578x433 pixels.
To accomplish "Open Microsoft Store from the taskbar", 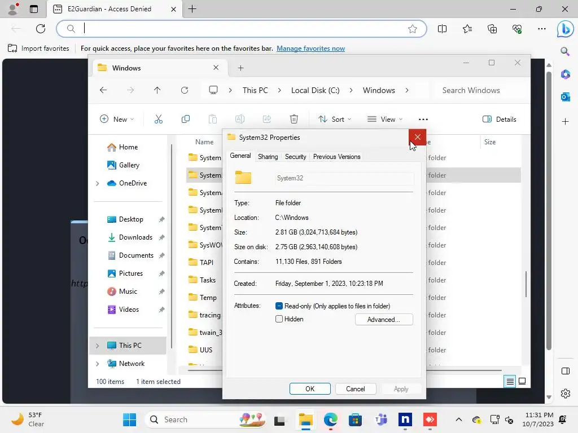I will pyautogui.click(x=355, y=419).
